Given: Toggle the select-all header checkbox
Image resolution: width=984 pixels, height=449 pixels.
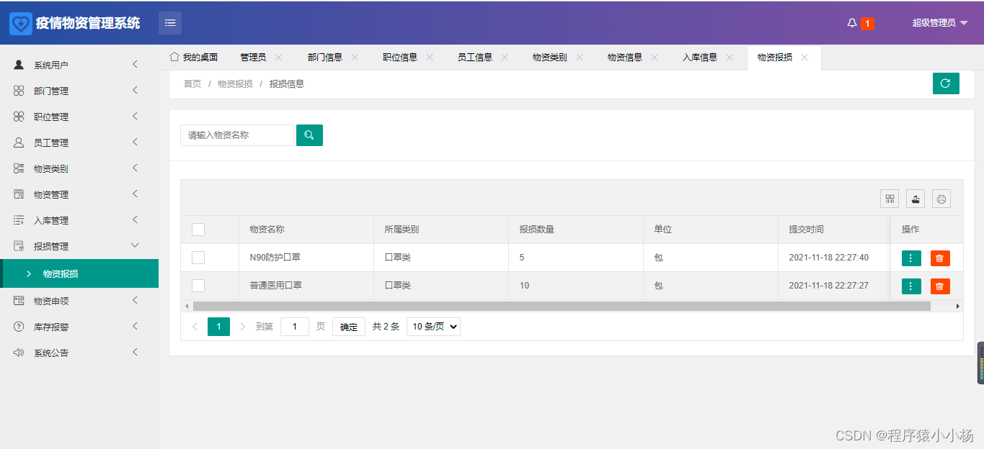Looking at the screenshot, I should 198,230.
